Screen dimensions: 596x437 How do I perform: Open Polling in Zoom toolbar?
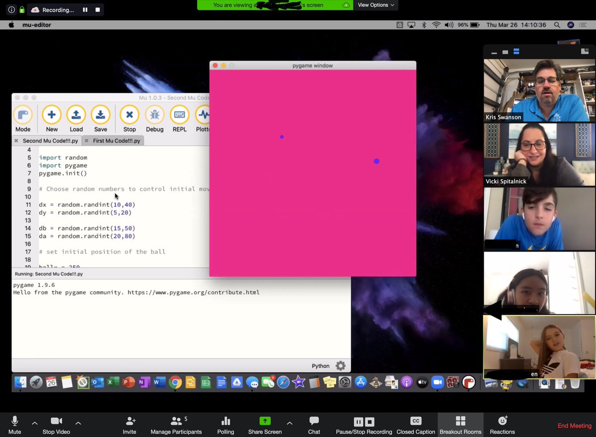[x=225, y=425]
